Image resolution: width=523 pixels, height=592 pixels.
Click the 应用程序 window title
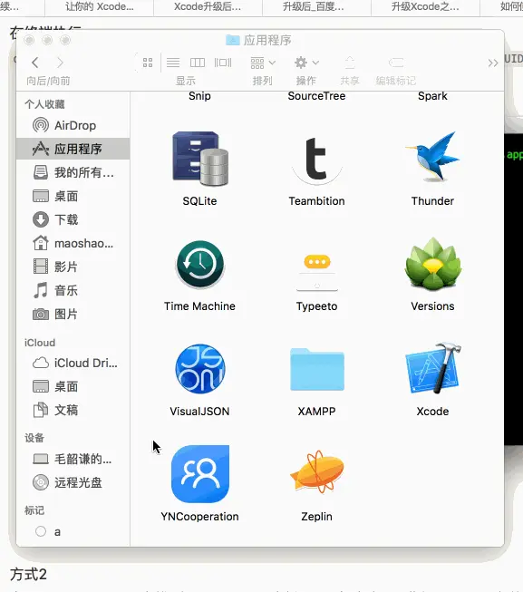(x=267, y=40)
